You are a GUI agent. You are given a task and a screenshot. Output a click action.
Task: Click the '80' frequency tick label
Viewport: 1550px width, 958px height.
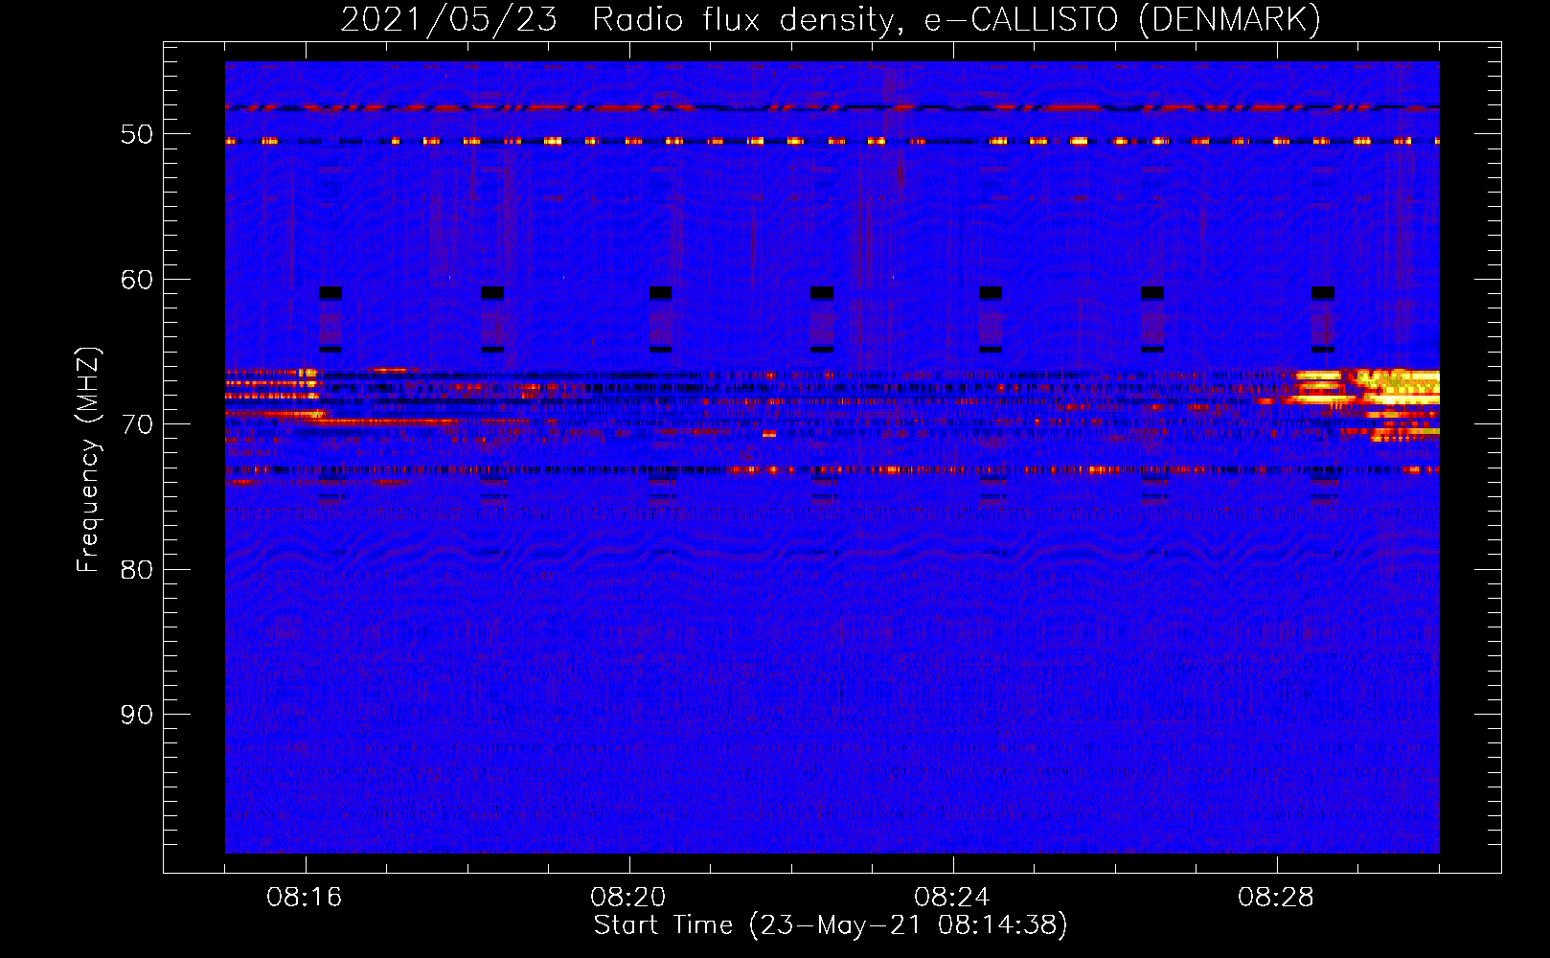pos(136,570)
